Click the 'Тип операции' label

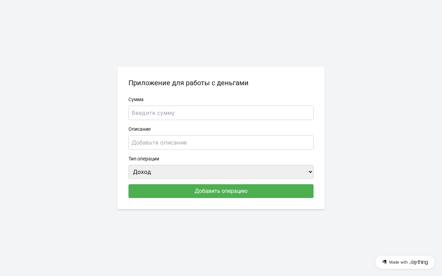pyautogui.click(x=144, y=159)
